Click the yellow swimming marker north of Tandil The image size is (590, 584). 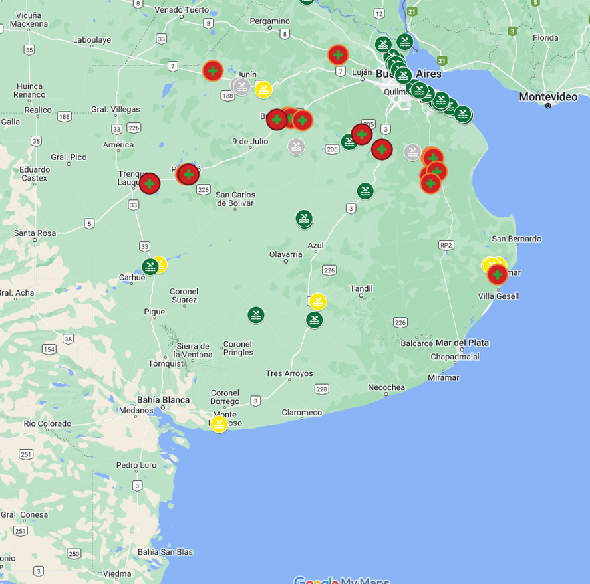[x=317, y=301]
